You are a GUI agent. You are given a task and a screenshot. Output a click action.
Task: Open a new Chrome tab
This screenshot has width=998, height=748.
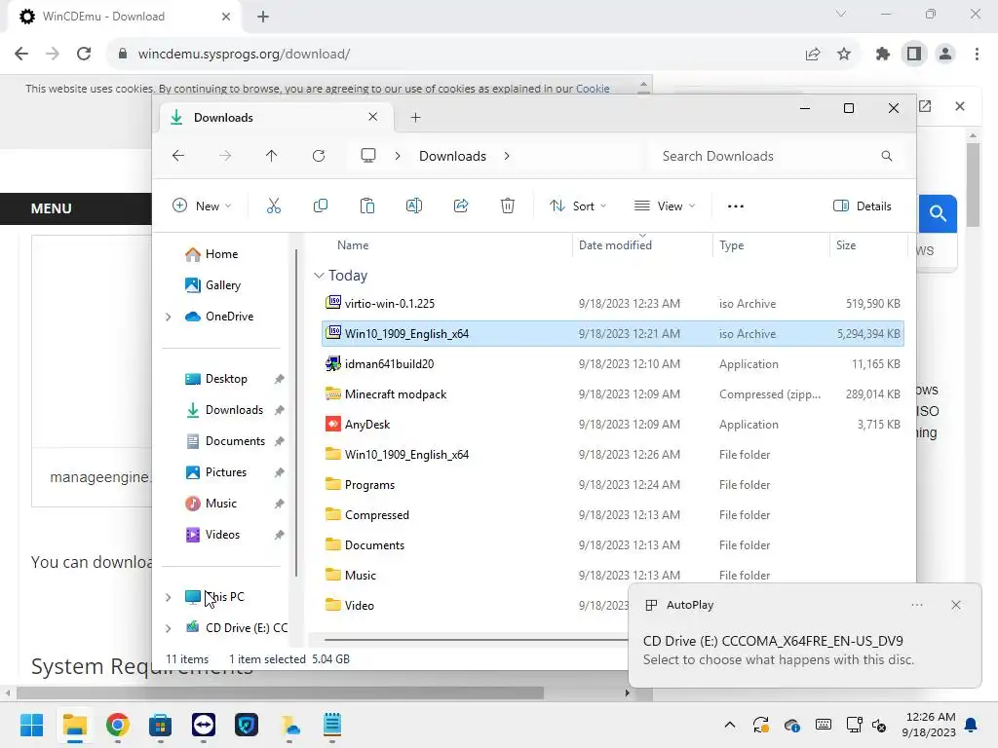coord(263,17)
